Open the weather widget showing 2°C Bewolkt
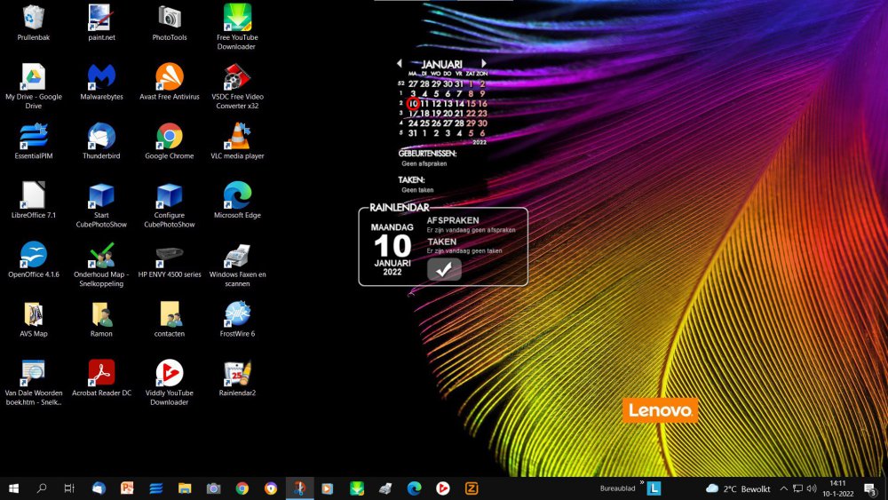The height and width of the screenshot is (500, 888). [x=738, y=488]
